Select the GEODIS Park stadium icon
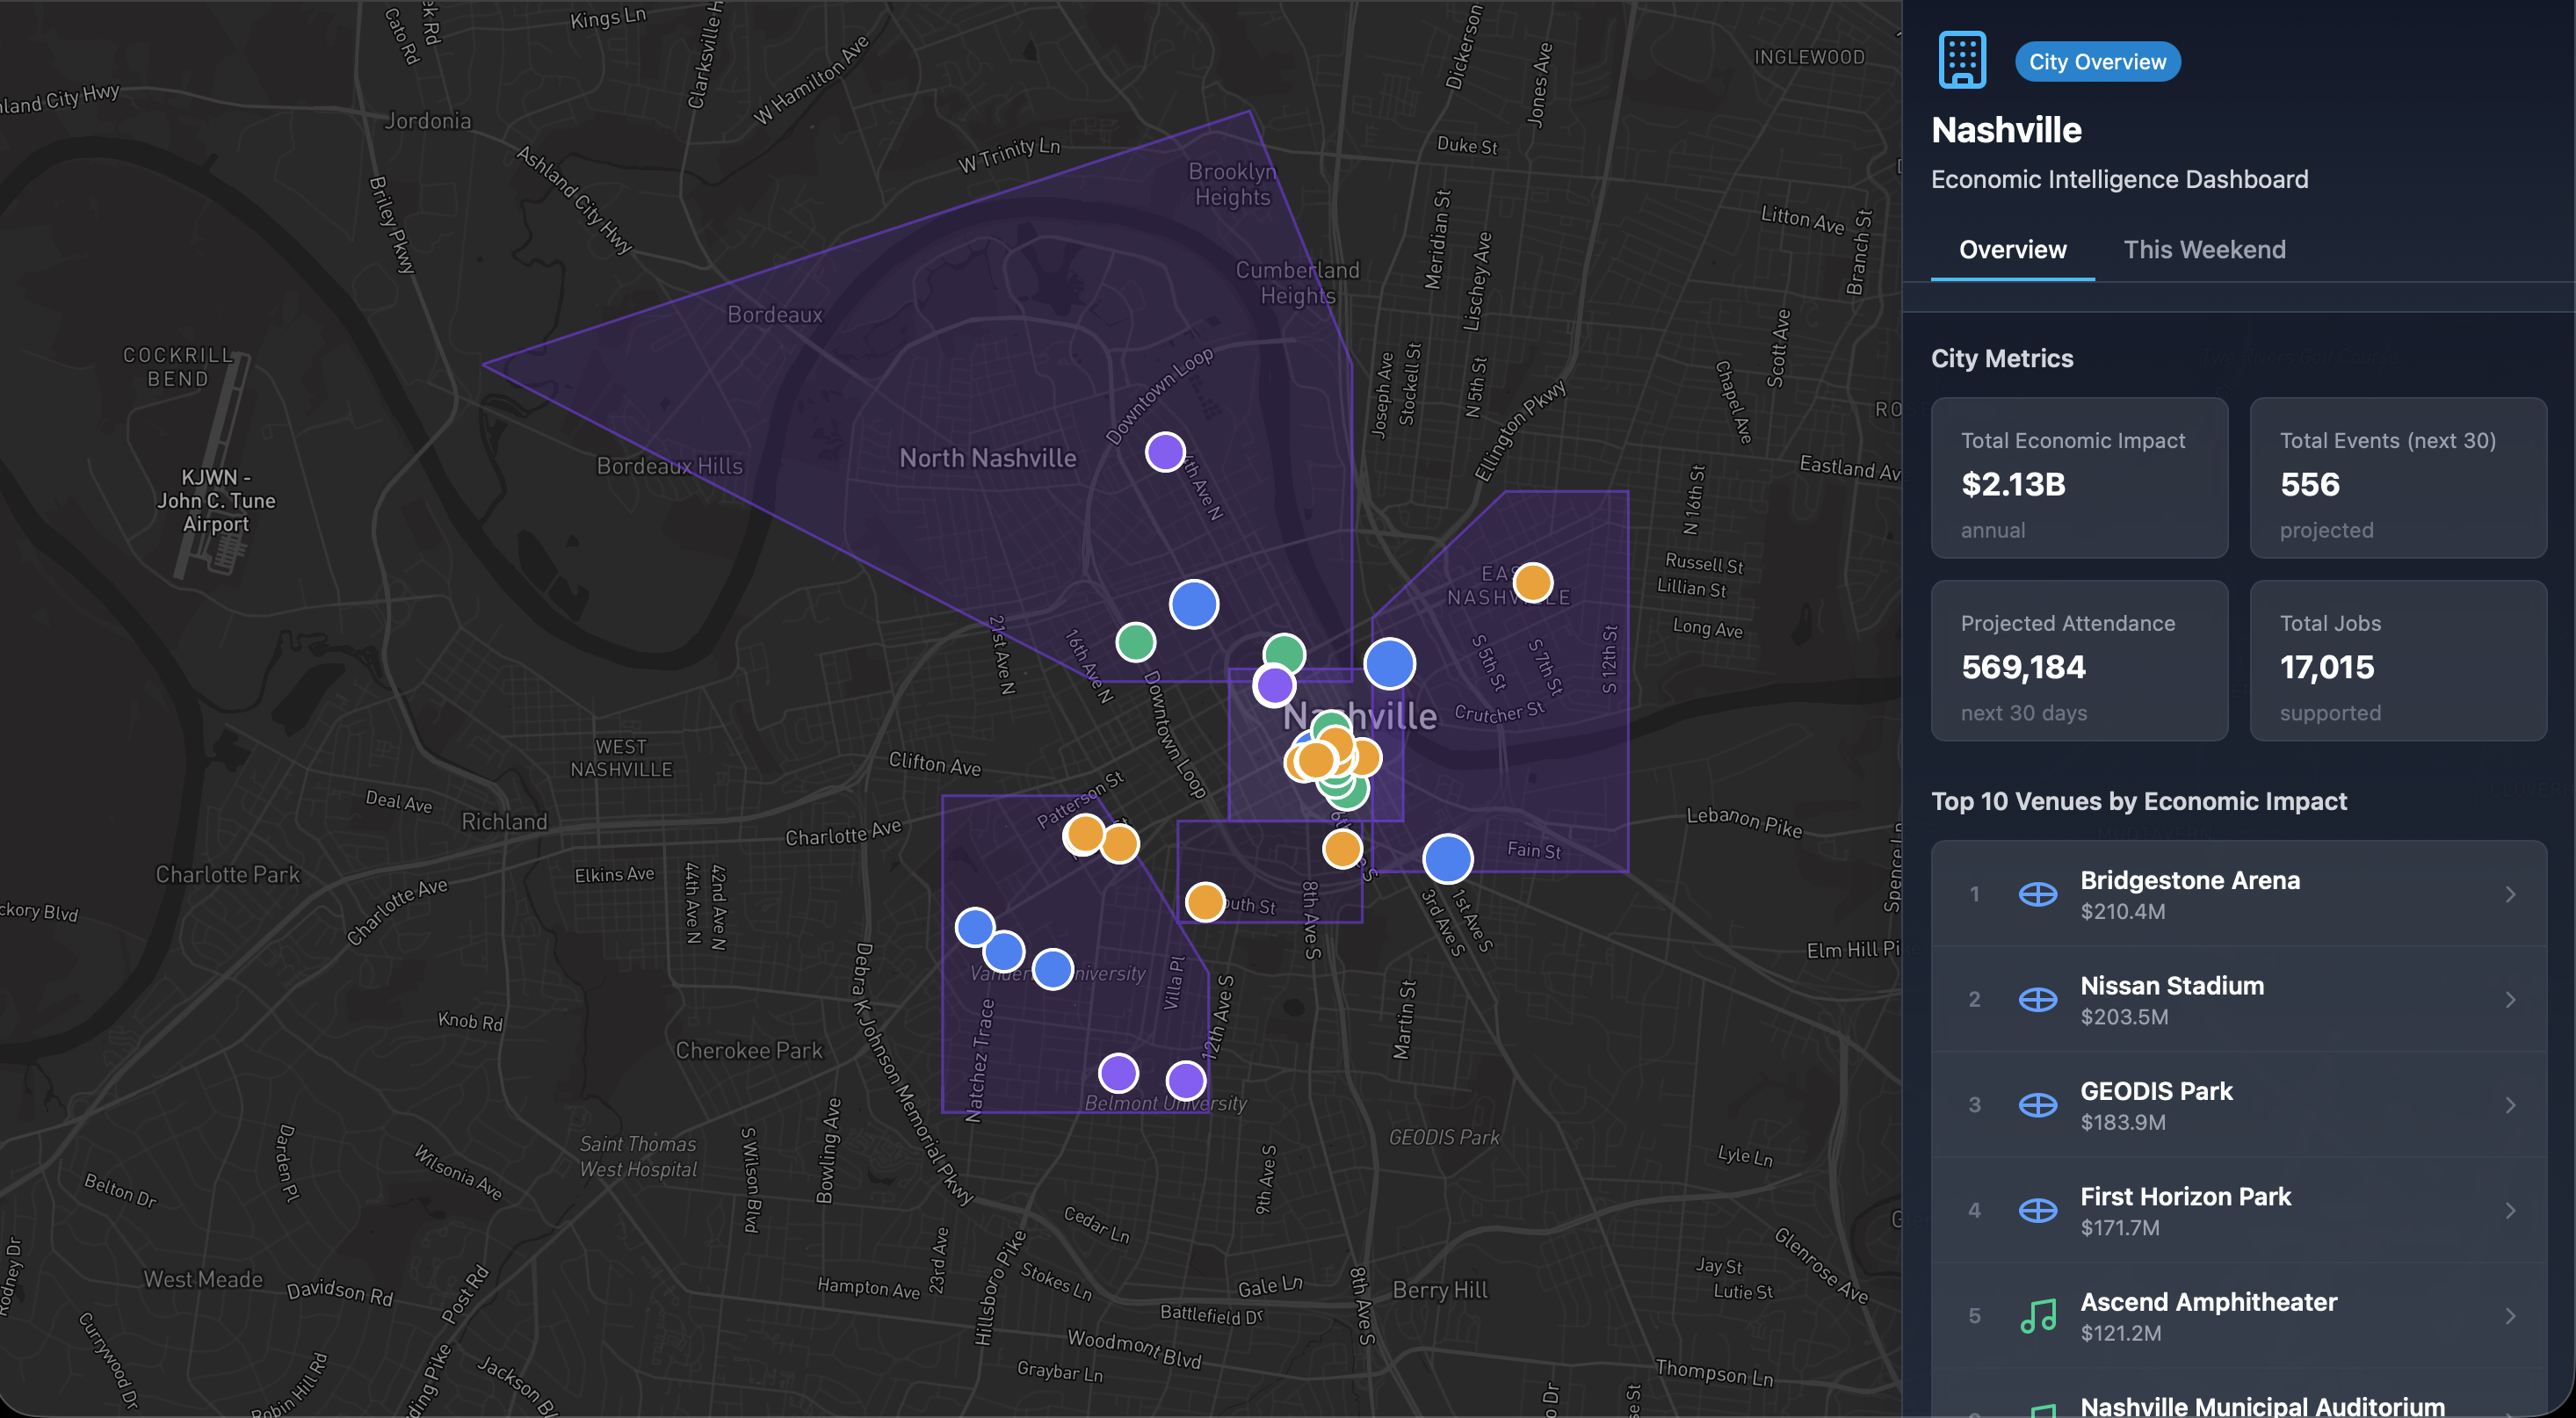 click(x=2037, y=1105)
